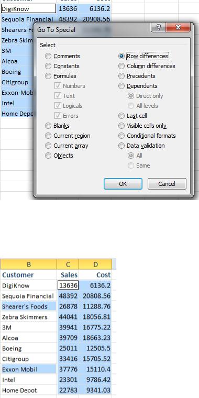Click the 25011 sales cell
This screenshot has height=398, width=199.
68,348
